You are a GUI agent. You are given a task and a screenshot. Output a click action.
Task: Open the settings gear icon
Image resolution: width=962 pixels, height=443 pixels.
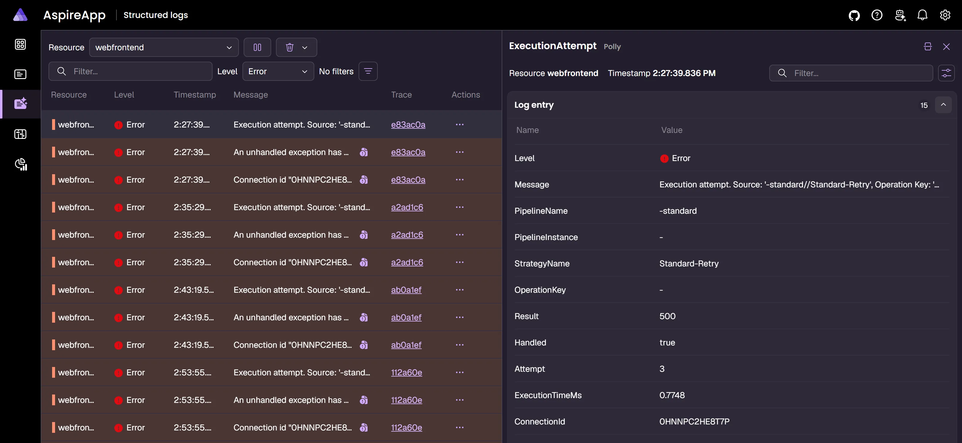point(945,15)
